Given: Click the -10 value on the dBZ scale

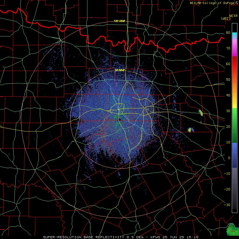Looking at the screenshot, I should coord(227,174).
